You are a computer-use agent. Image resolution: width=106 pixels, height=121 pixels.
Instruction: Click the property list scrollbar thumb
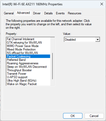(x=52, y=66)
